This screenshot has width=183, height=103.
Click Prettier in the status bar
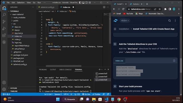tap(96, 94)
